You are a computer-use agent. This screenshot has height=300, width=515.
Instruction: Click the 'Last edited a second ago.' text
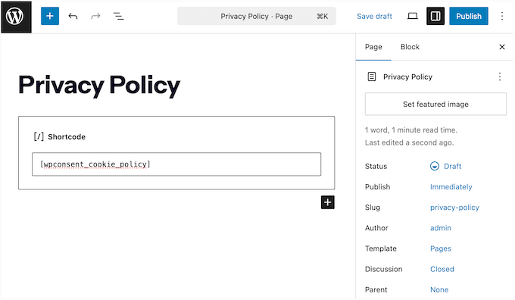(409, 142)
